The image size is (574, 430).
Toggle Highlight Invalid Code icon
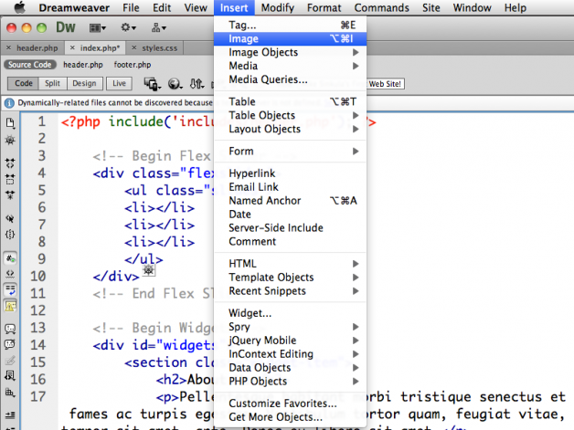10,274
